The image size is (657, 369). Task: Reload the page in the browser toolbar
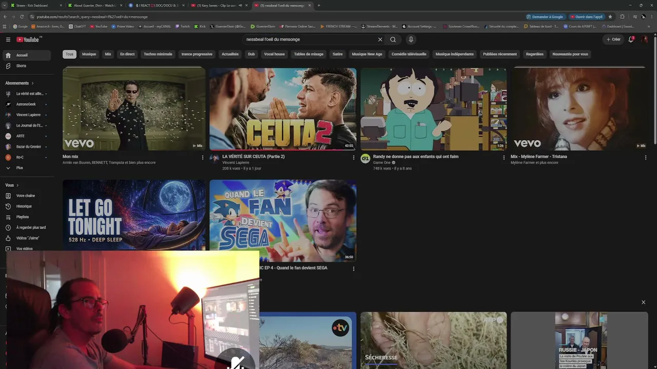point(22,16)
